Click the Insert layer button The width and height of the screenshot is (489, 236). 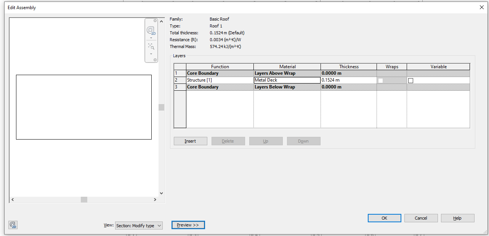190,141
